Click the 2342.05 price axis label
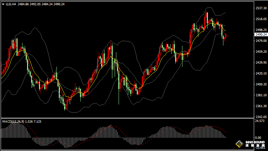The height and width of the screenshot is (151, 268). (x=261, y=117)
